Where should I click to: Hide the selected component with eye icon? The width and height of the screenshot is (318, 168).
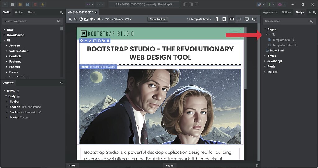(x=104, y=41)
